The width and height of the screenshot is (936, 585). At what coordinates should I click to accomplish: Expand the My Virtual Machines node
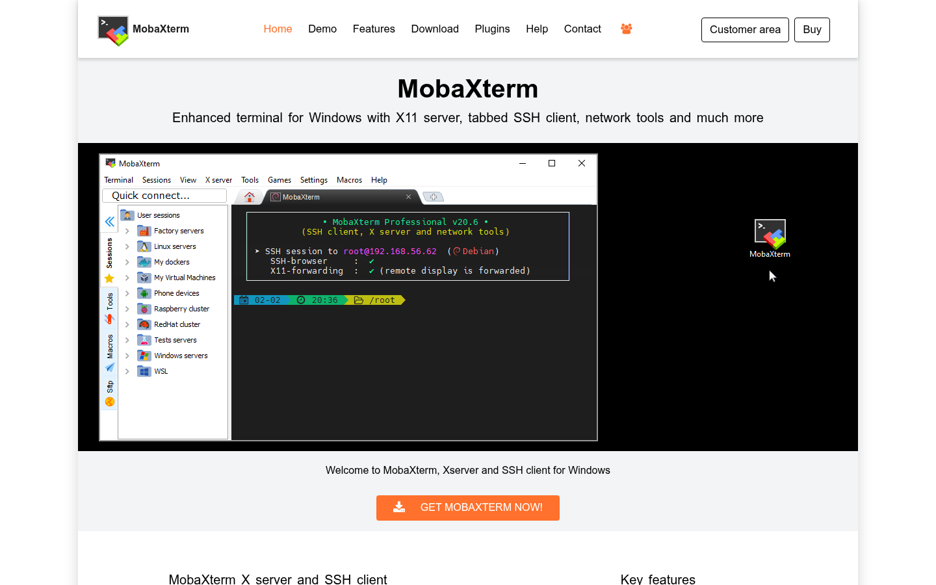click(127, 278)
